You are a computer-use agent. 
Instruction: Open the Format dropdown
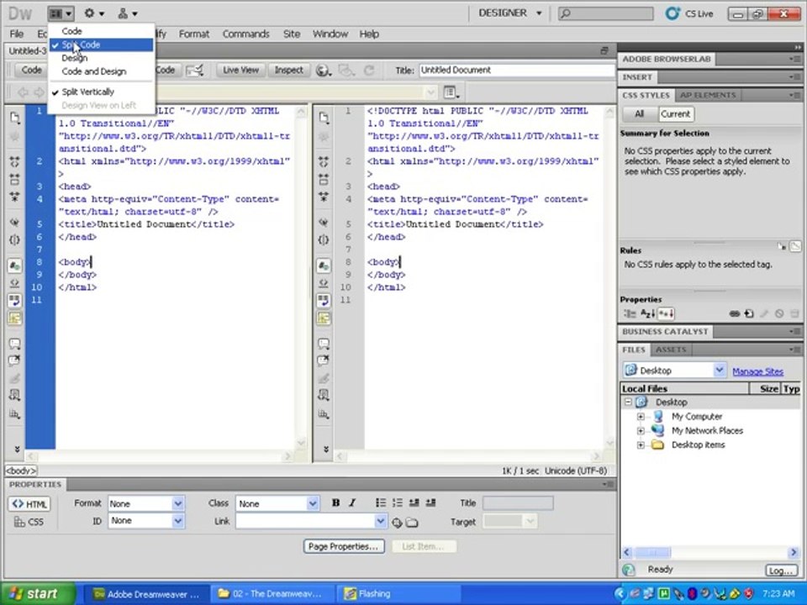[145, 503]
